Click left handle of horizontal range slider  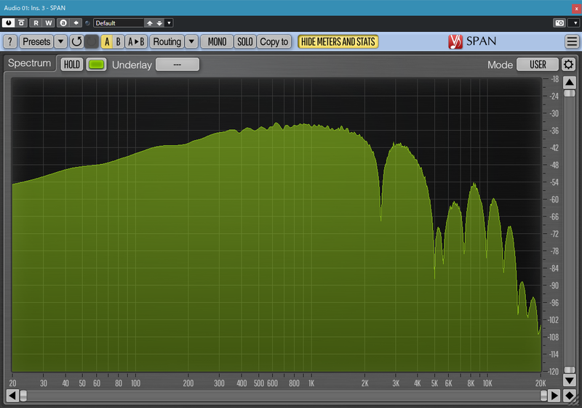tap(23, 396)
